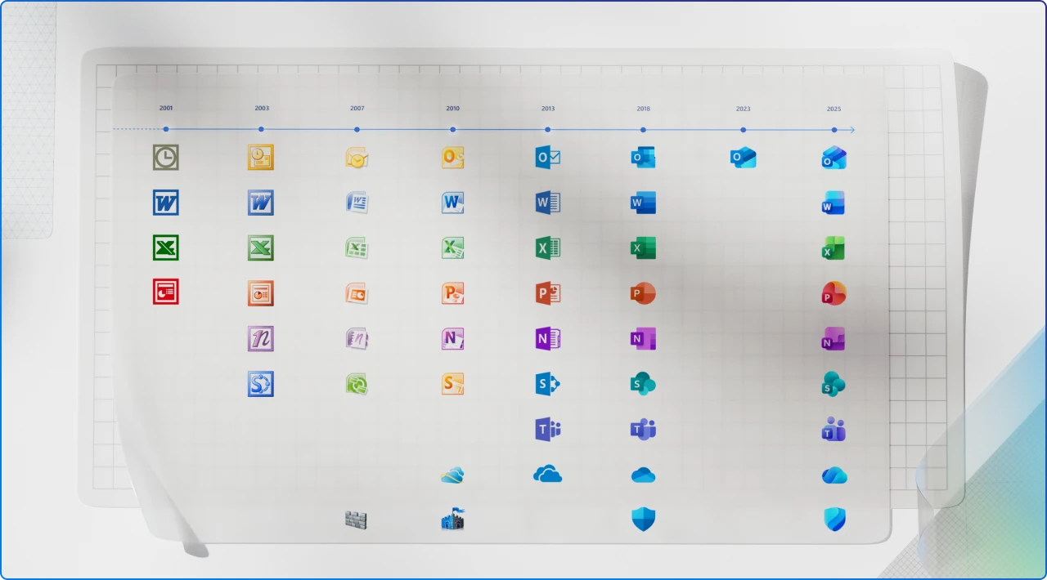Click the 2025 OneNote icon
Screen dimensions: 1047x580
tap(834, 338)
